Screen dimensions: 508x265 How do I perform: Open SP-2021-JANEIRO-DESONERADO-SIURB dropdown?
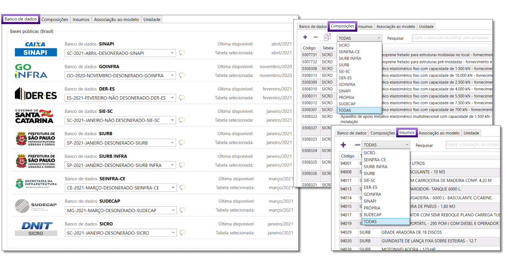[x=120, y=142]
